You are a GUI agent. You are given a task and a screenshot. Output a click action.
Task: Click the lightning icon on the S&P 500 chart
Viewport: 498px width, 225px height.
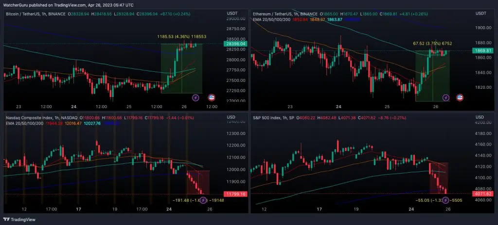[x=446, y=200]
